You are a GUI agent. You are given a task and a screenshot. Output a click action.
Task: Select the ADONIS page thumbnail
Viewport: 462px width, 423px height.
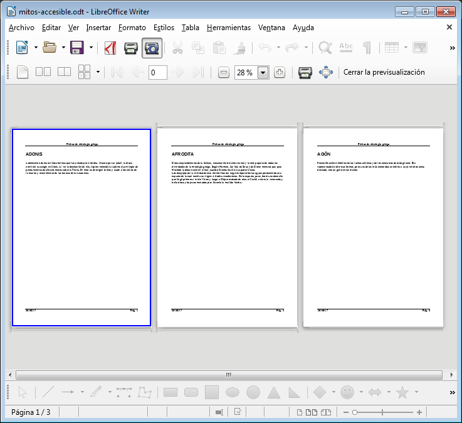(x=81, y=227)
